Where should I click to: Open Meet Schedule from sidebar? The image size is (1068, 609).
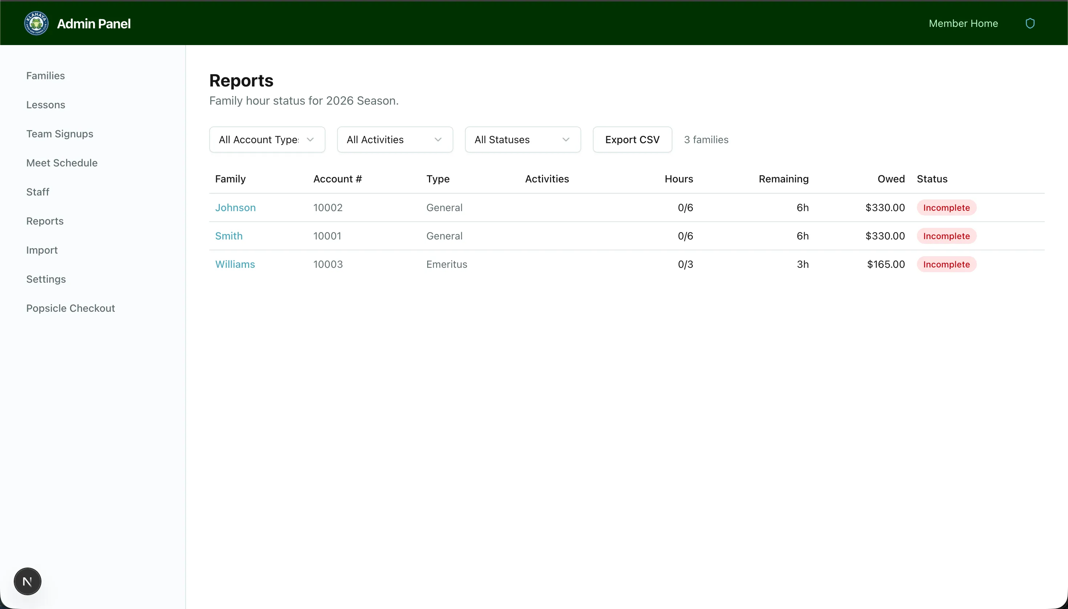click(62, 163)
